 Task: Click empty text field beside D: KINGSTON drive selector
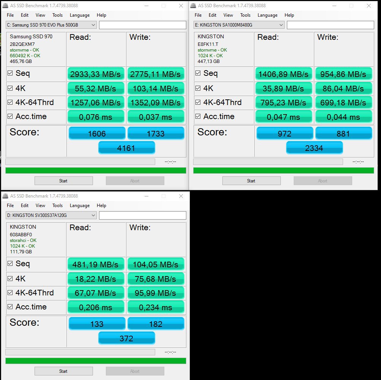143,215
